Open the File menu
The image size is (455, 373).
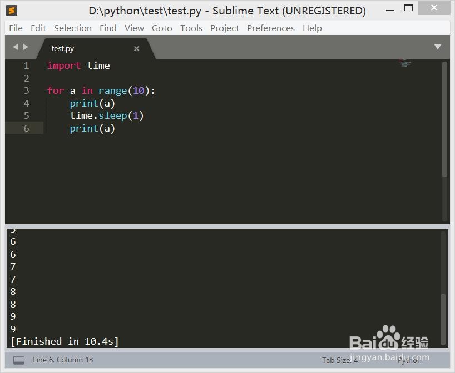click(x=15, y=28)
